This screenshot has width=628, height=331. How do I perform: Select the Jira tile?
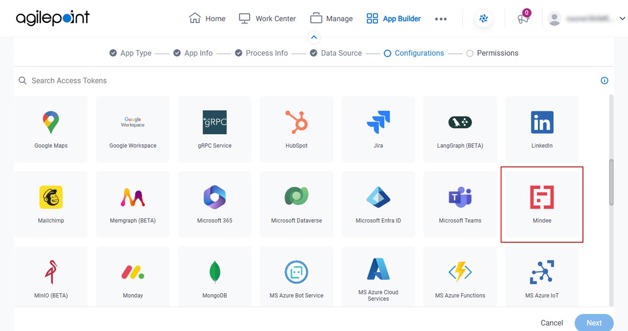(378, 129)
